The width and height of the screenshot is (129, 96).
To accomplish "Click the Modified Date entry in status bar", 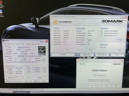I will coord(29,90).
